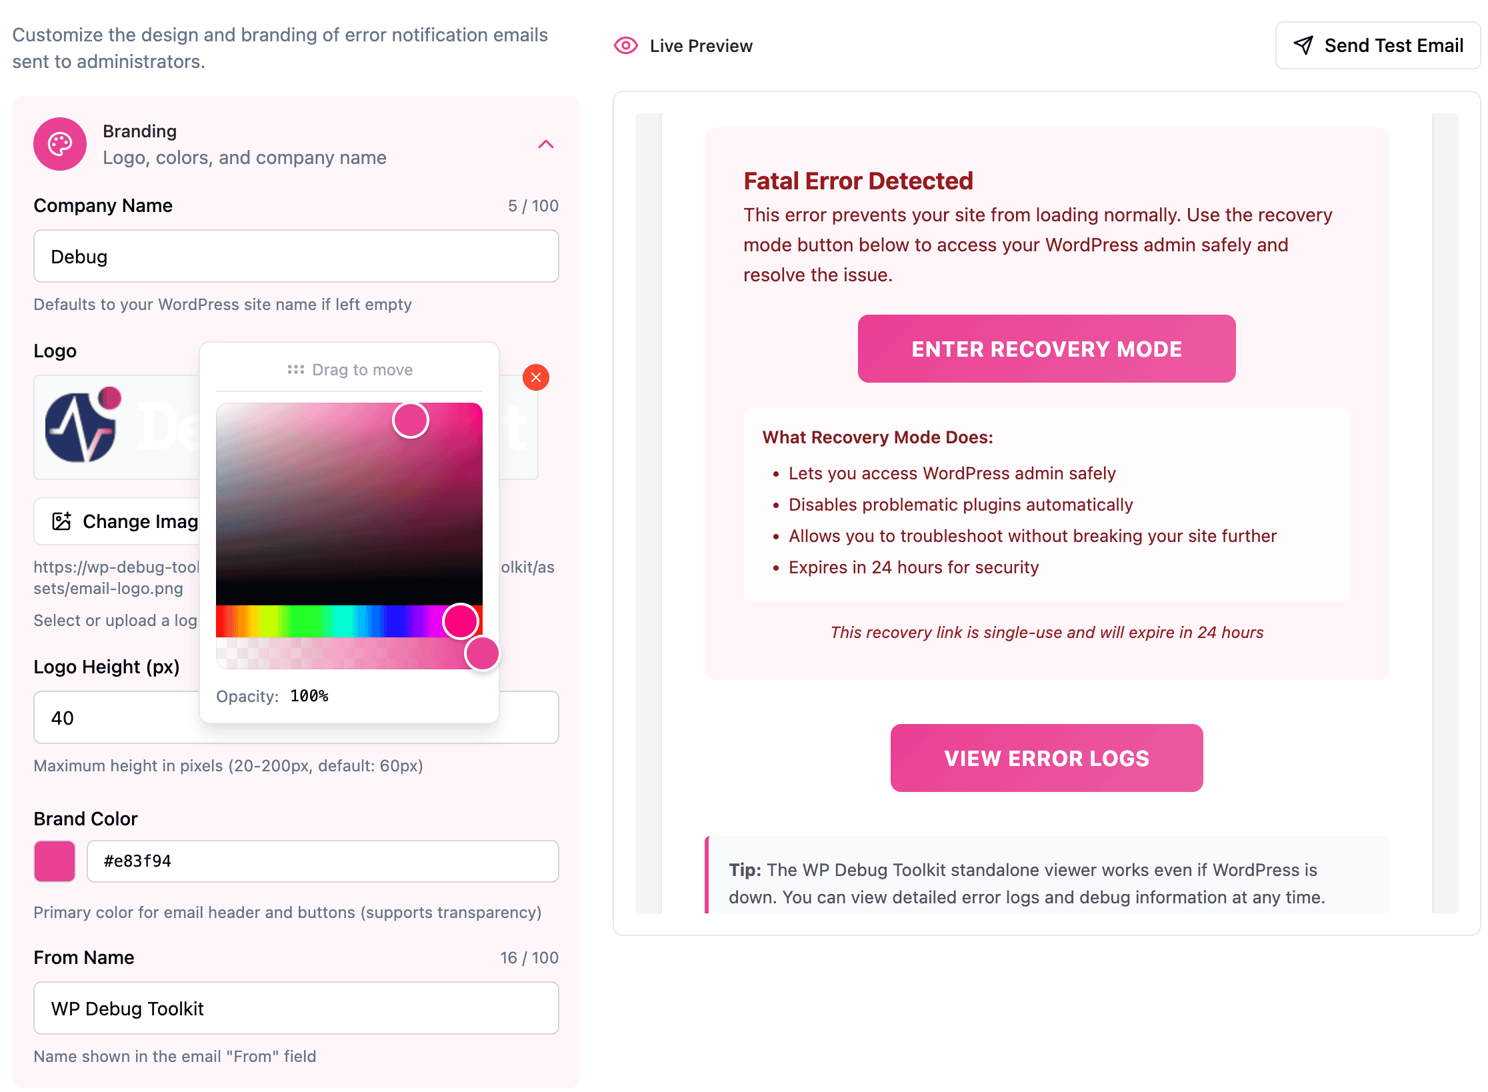Click the Company Name input field
Viewport: 1488px width, 1092px height.
point(296,257)
